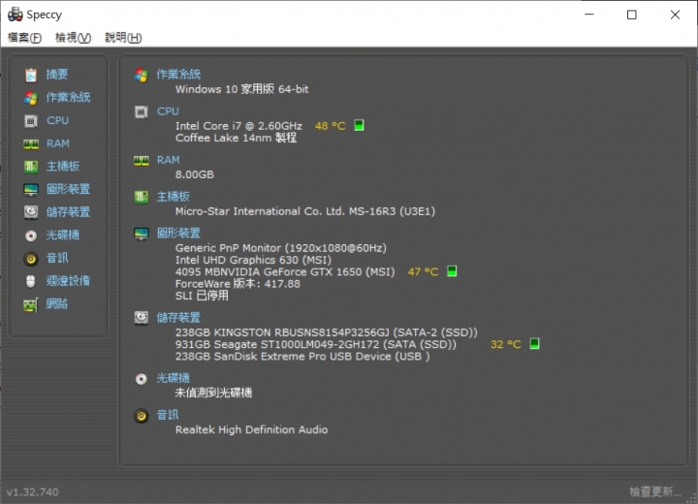Select 圖形裝置 in the sidebar

(68, 189)
